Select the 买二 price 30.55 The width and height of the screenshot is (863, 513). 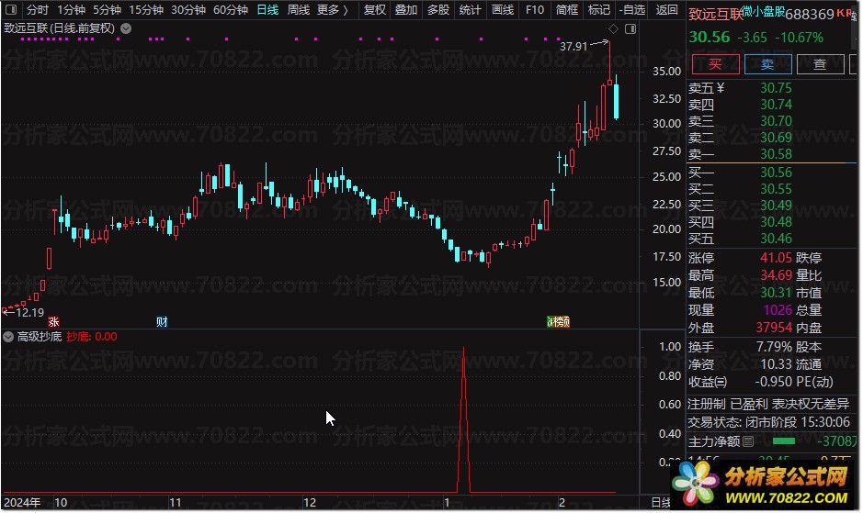(x=776, y=189)
